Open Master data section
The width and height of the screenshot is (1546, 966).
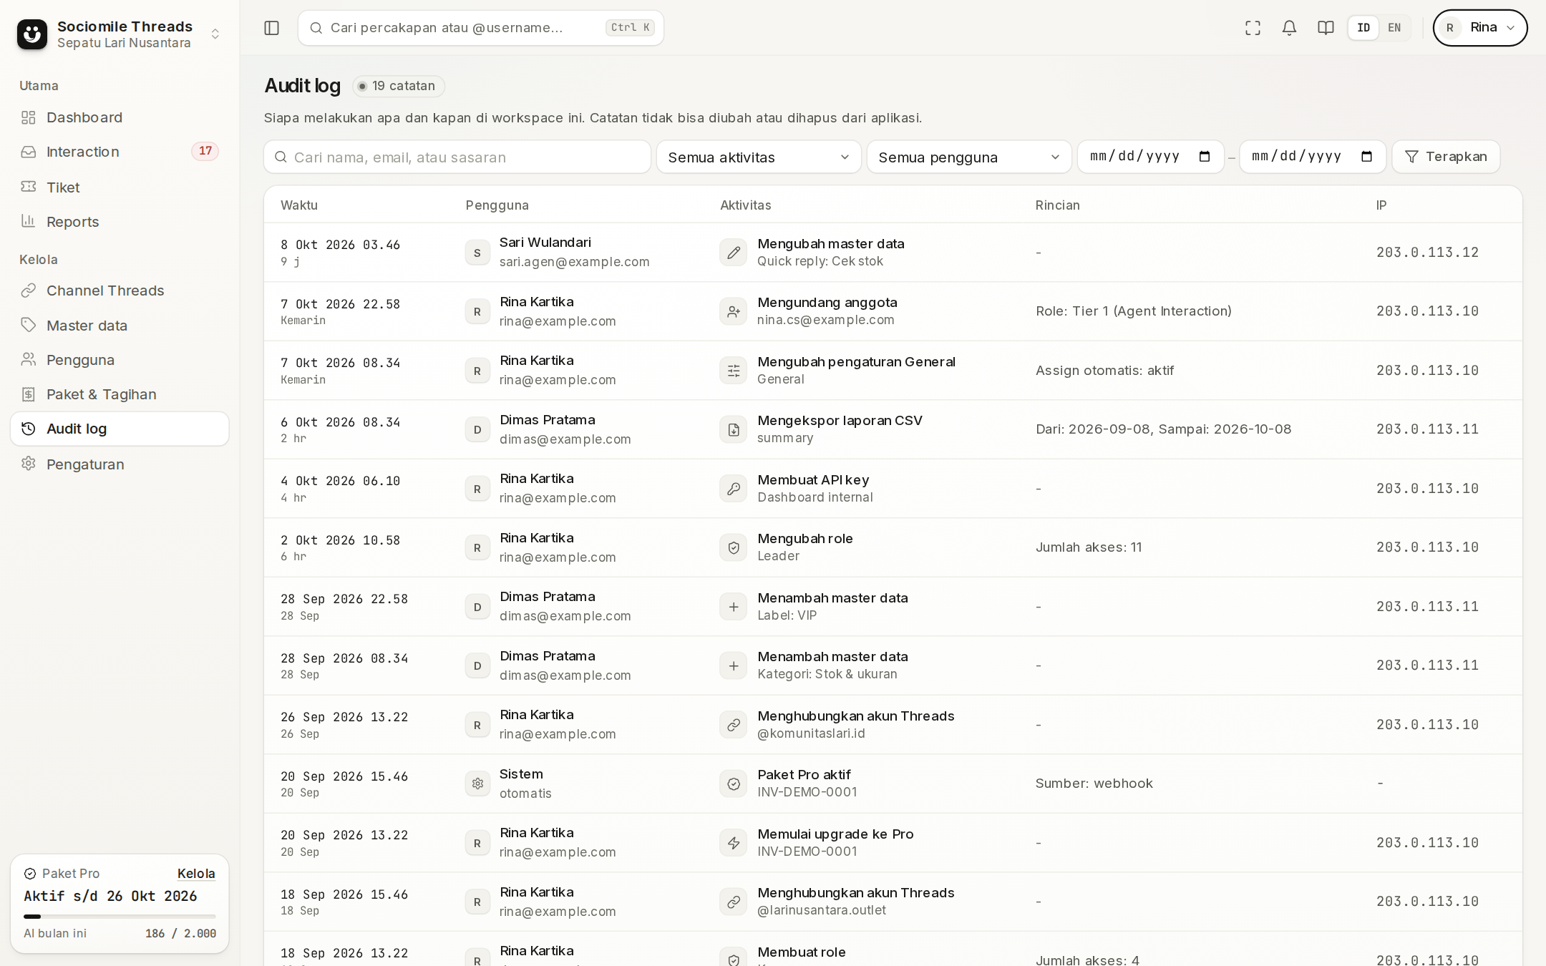tap(120, 326)
